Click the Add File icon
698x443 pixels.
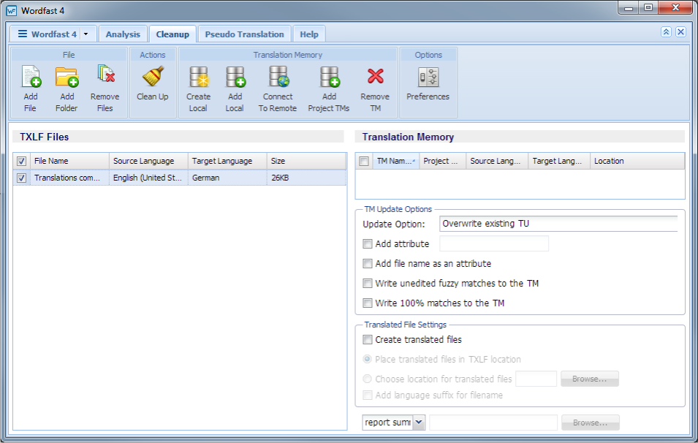pos(31,77)
